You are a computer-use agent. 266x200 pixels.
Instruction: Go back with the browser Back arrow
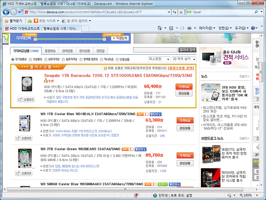tap(6, 12)
